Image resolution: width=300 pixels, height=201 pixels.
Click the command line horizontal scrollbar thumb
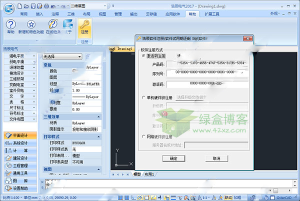[275, 190]
